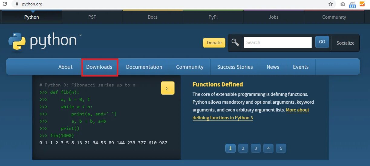Click the orange chart extension icon
The width and height of the screenshot is (370, 166).
(362, 4)
